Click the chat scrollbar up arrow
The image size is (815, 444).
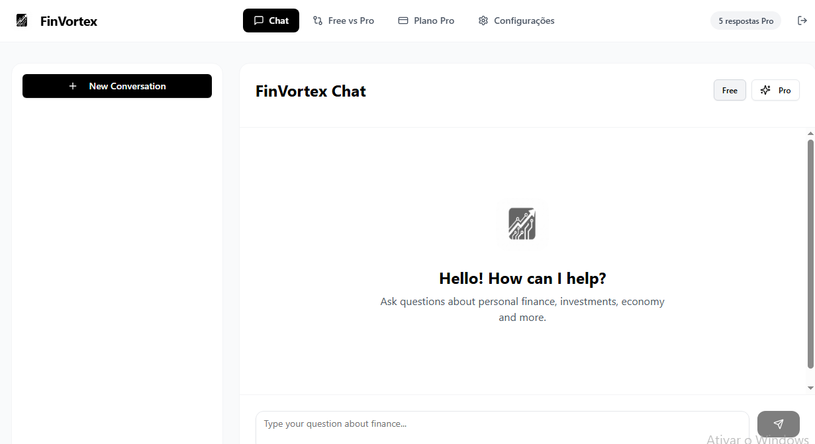click(x=809, y=133)
